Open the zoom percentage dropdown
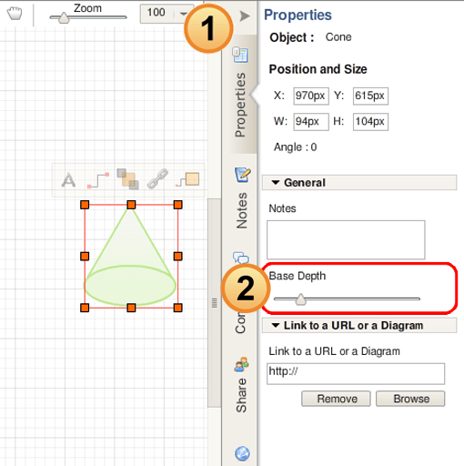Viewport: 464px width, 466px height. click(183, 14)
